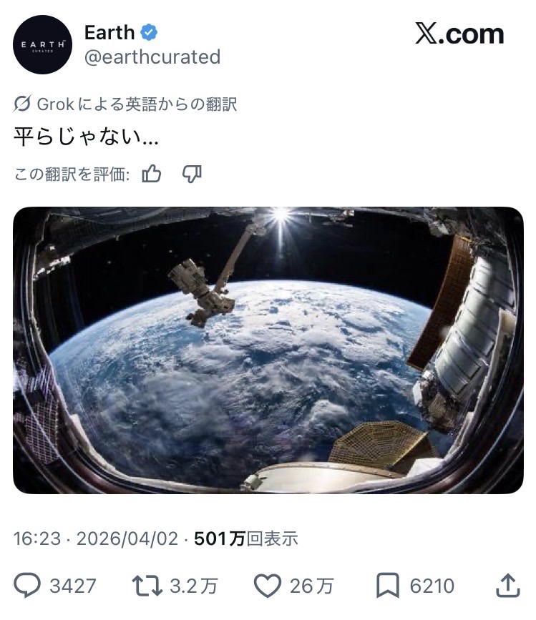Screen dimensions: 536x620
Task: Like the tweet with the heart icon
Action: pos(268,586)
